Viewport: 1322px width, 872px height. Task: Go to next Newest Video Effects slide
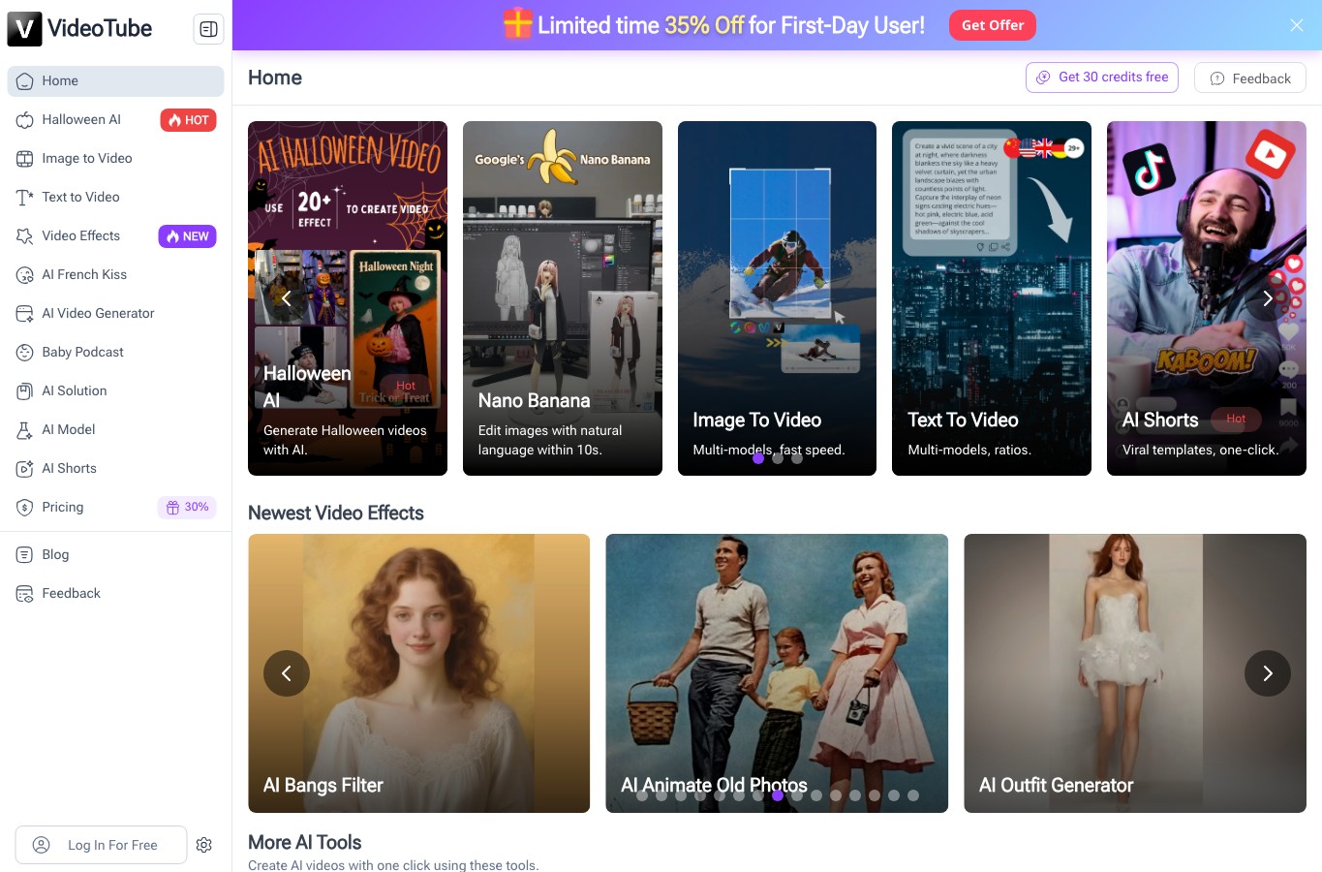[x=1268, y=673]
